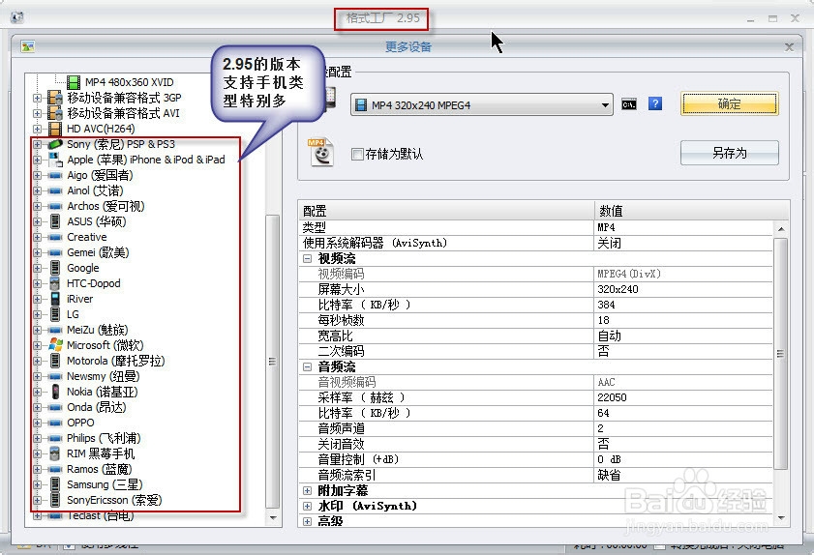Enable the 存储为默认 checkbox
The width and height of the screenshot is (814, 555).
pos(357,154)
